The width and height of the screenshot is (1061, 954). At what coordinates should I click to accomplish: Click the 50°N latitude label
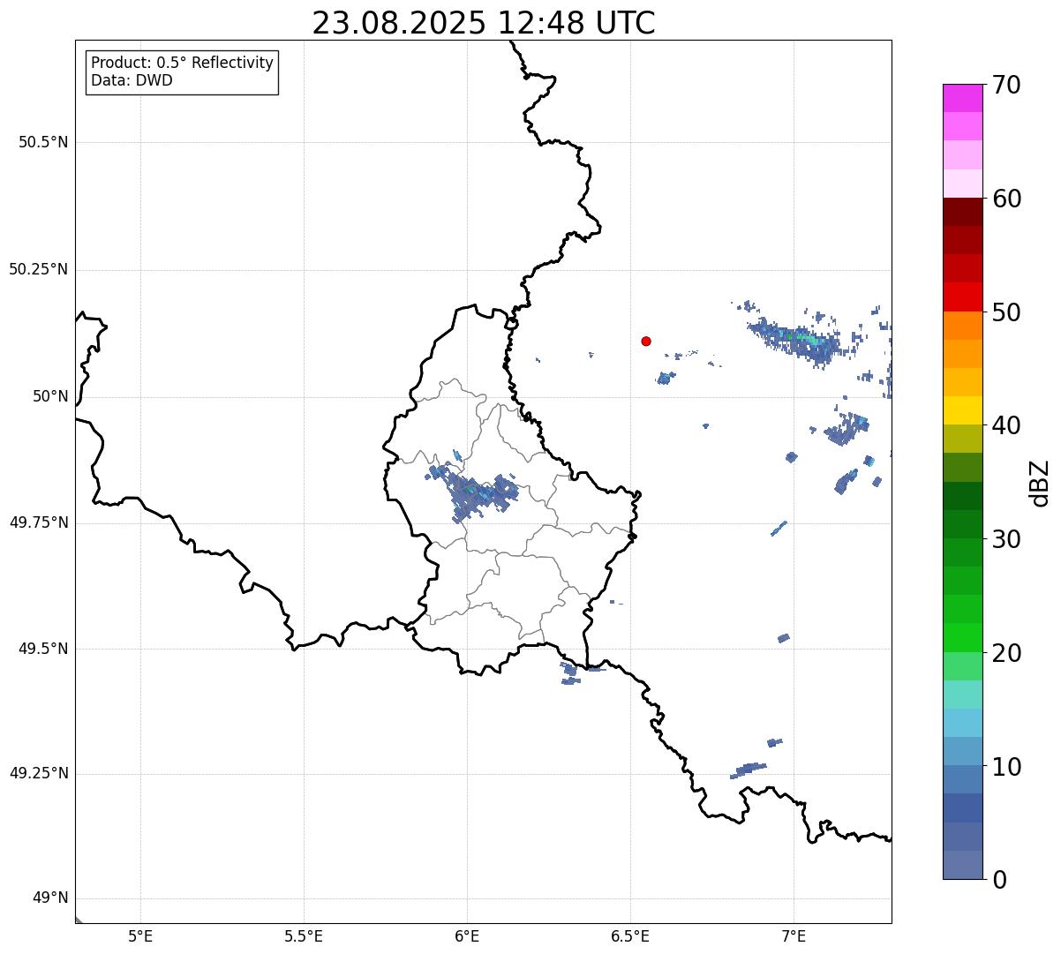click(x=50, y=396)
